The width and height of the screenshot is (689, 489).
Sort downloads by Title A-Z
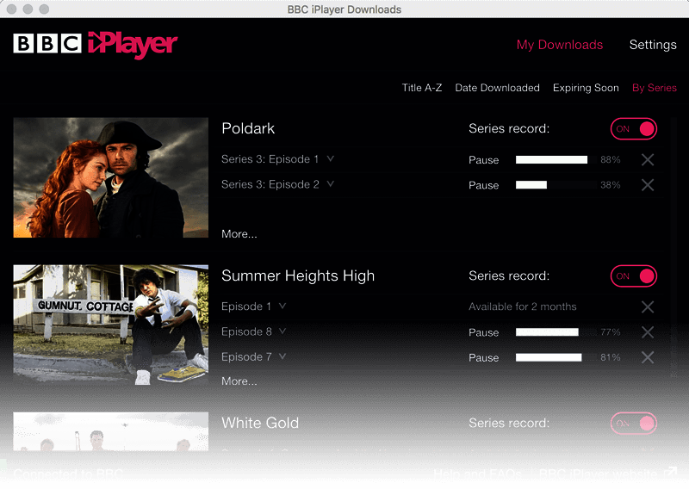point(422,88)
